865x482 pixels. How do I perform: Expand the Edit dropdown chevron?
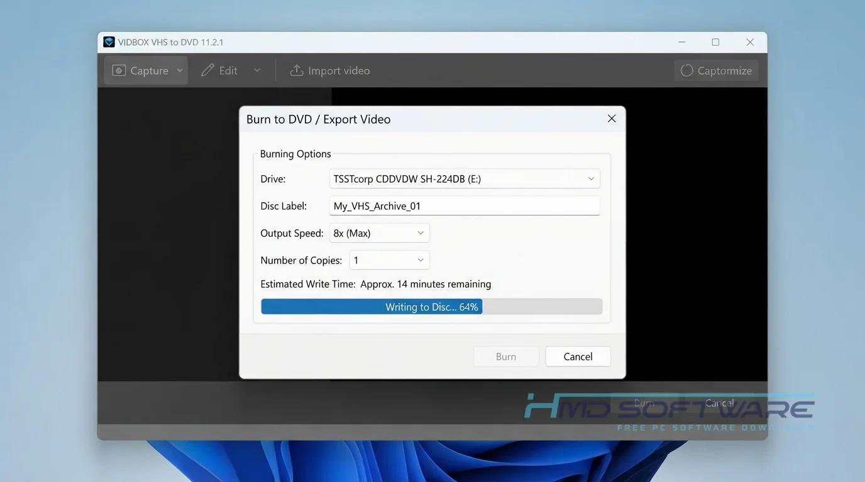pyautogui.click(x=256, y=70)
